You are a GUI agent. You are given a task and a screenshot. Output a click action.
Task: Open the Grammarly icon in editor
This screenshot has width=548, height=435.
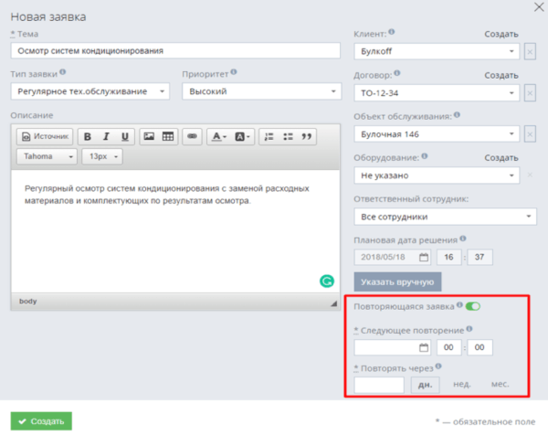coord(327,281)
